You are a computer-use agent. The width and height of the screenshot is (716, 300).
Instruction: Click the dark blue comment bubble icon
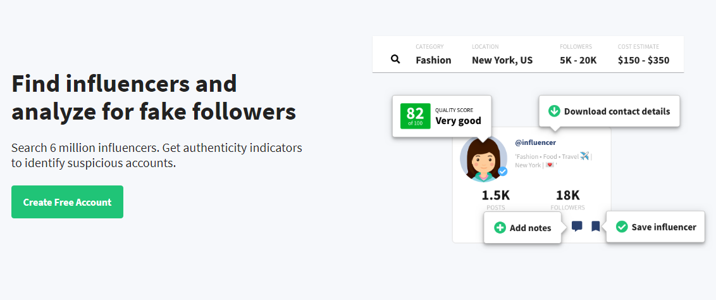pos(577,226)
